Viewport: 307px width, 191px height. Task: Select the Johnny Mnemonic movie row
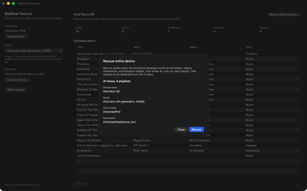pyautogui.click(x=188, y=156)
